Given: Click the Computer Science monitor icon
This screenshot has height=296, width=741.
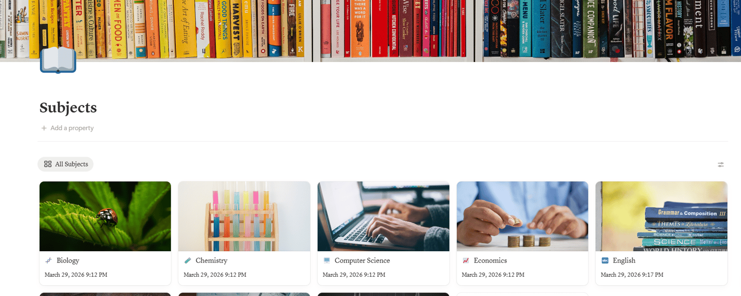Looking at the screenshot, I should (327, 261).
